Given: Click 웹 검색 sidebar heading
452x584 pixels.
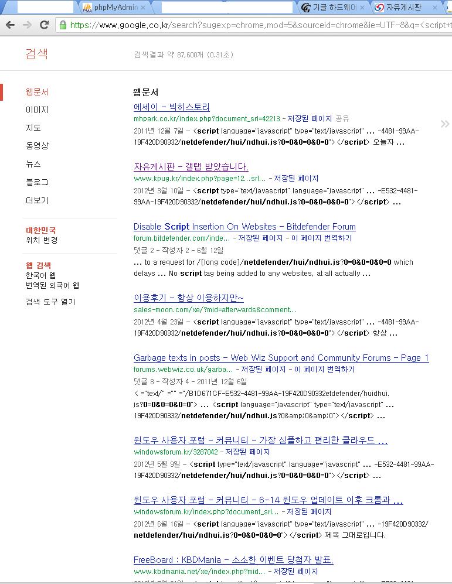Looking at the screenshot, I should click(38, 265).
